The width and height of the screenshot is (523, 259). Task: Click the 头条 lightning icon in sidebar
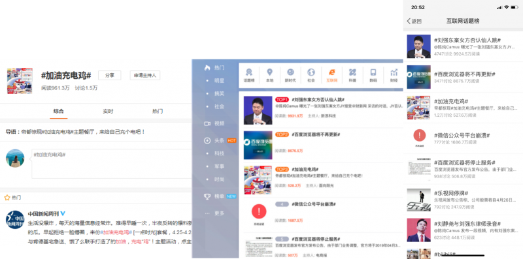(x=207, y=140)
